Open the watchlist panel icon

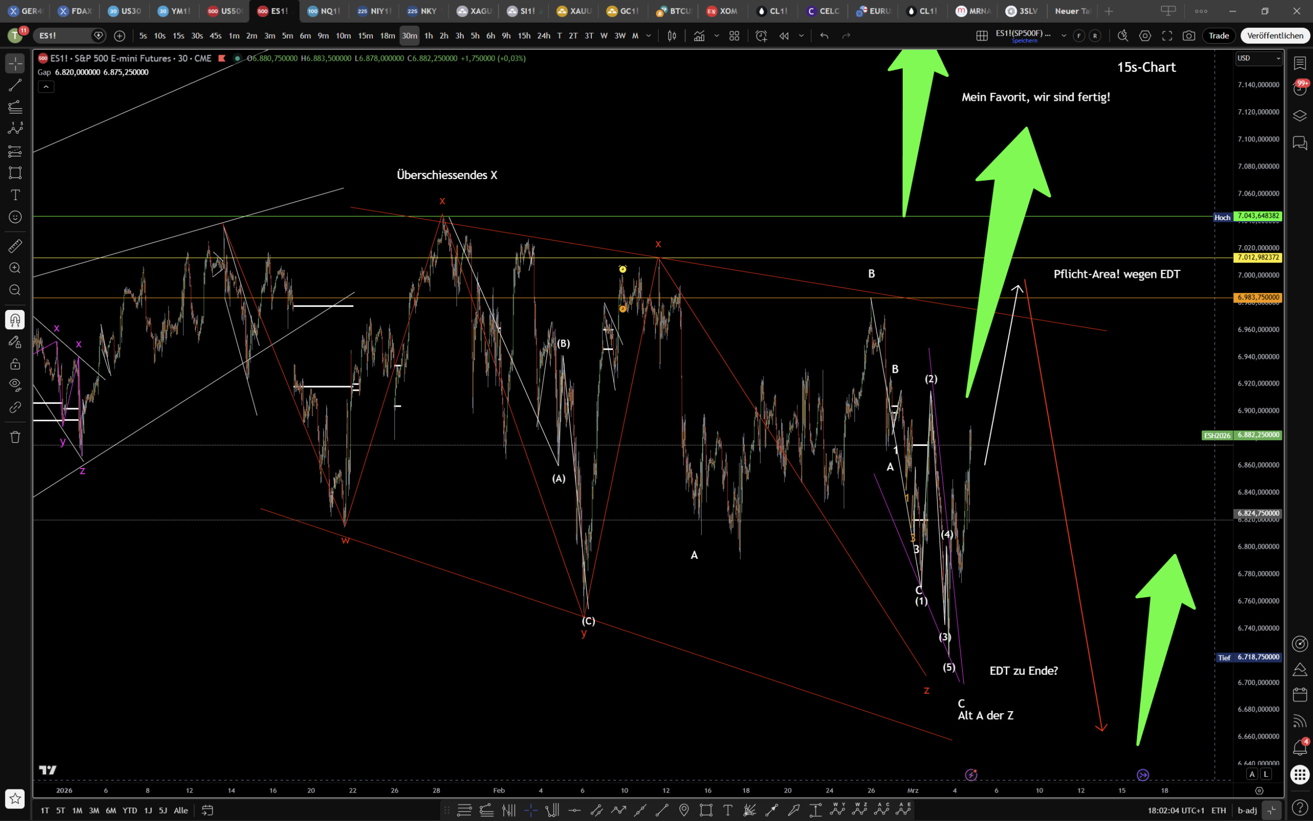[1299, 64]
